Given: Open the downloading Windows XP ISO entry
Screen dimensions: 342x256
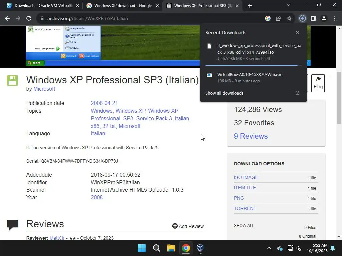Looking at the screenshot, I should click(x=253, y=52).
